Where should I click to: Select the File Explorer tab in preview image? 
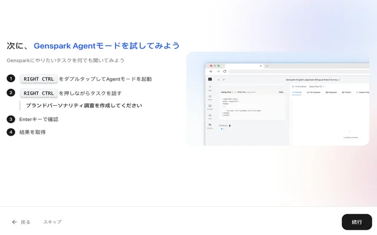click(x=314, y=92)
